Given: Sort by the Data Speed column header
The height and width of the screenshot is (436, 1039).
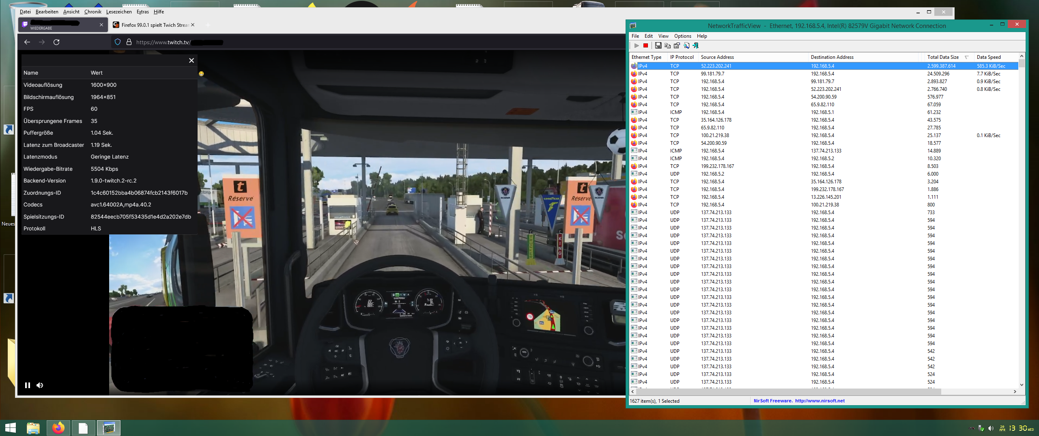Looking at the screenshot, I should tap(996, 57).
